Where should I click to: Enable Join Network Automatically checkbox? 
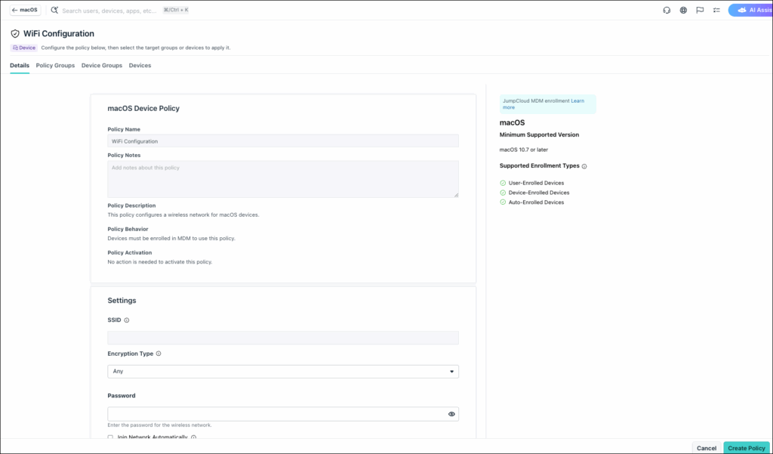pos(110,437)
